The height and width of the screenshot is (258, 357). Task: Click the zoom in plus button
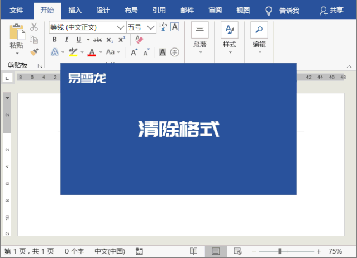point(319,251)
